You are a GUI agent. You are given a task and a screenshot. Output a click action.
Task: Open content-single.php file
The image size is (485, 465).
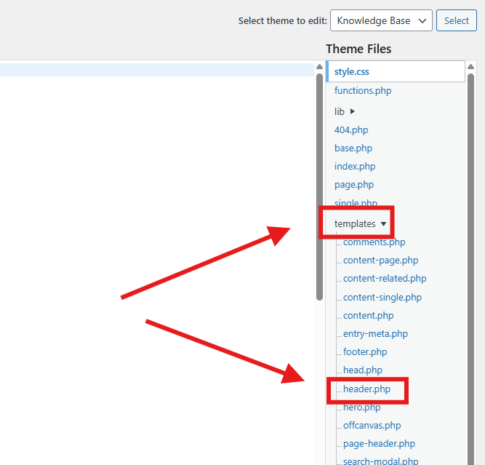click(x=382, y=298)
